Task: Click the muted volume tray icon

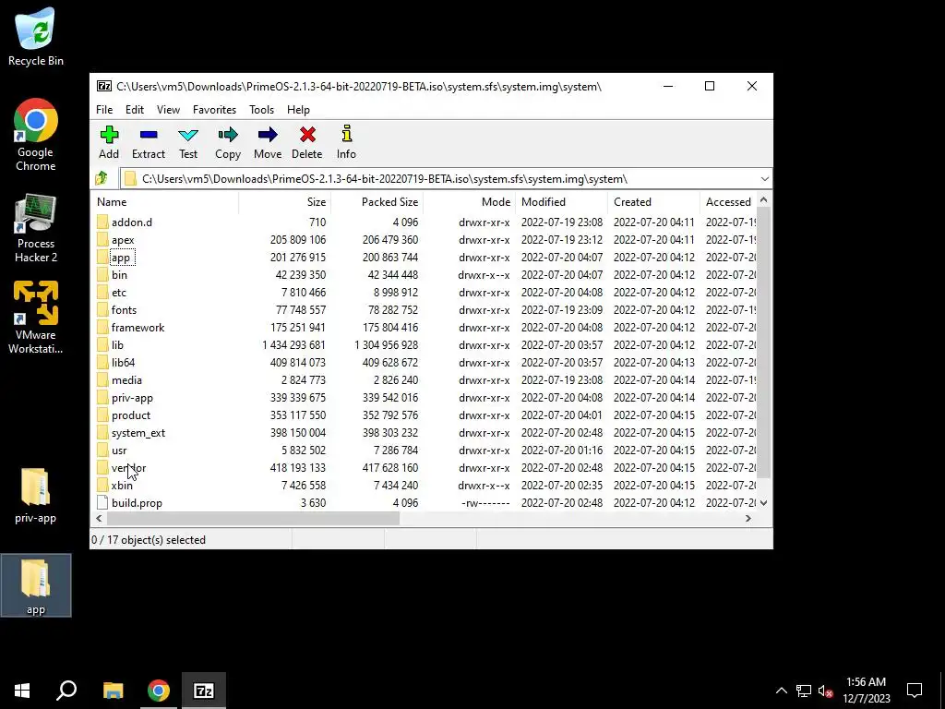Action: tap(825, 691)
